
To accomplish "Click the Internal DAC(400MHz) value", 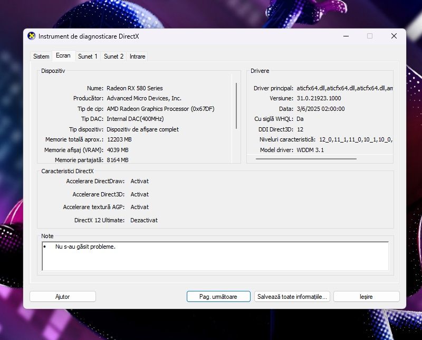I will 135,119.
